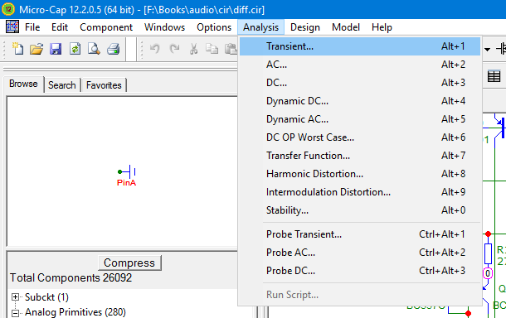Open Harmonic Distortion... analysis
The width and height of the screenshot is (506, 318).
(360, 174)
